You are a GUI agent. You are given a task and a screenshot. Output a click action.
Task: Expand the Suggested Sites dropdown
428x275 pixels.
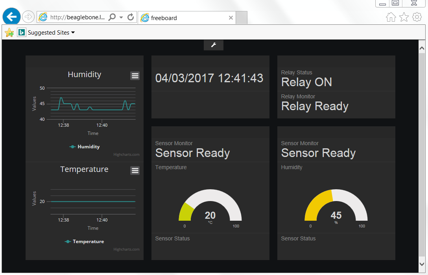73,32
